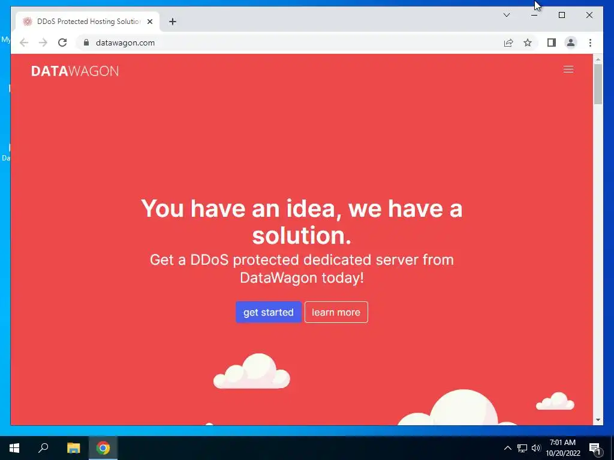
Task: Close the Chrome window
Action: (589, 15)
